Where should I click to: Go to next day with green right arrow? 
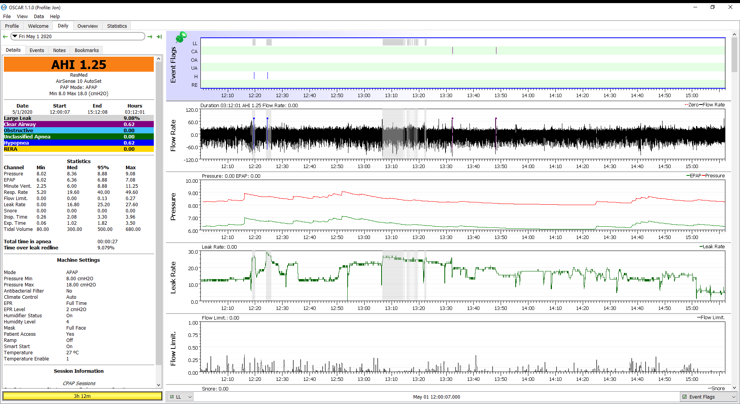point(150,37)
